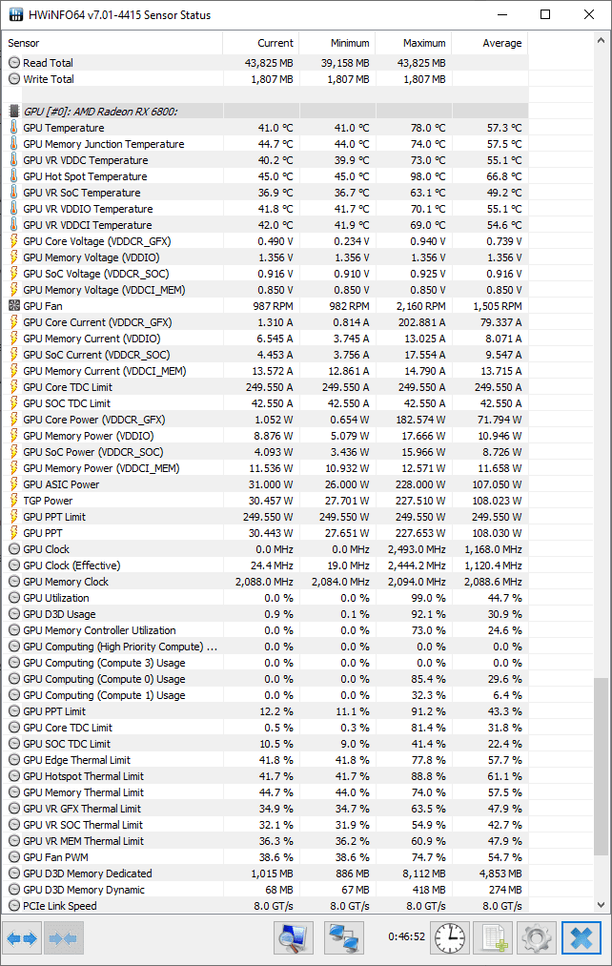Start logging with the sheet-plus icon

(494, 937)
